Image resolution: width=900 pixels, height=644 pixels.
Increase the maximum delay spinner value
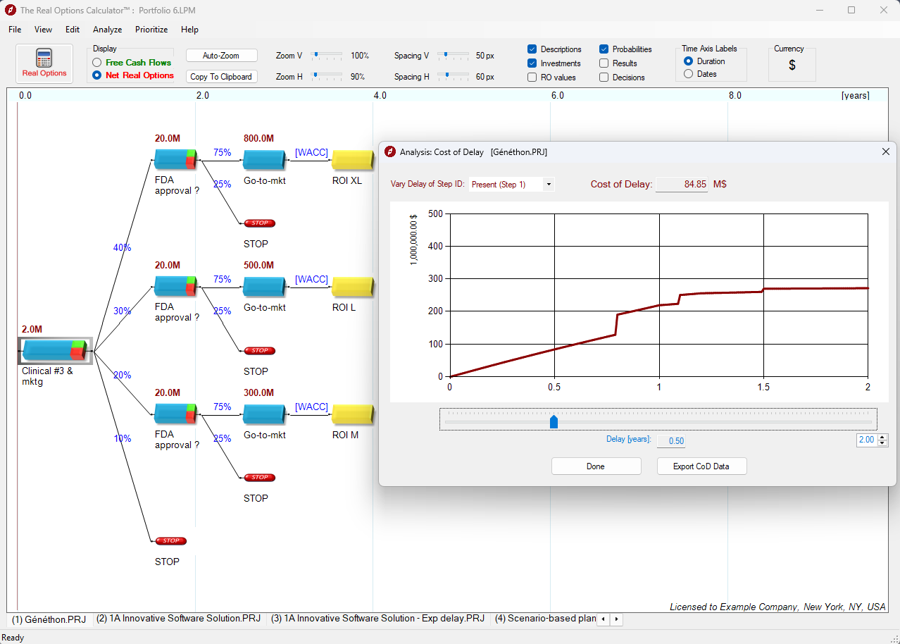[x=883, y=437]
